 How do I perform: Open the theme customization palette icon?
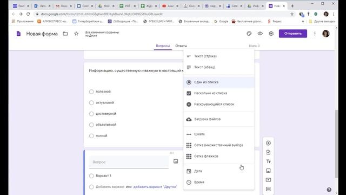249,34
